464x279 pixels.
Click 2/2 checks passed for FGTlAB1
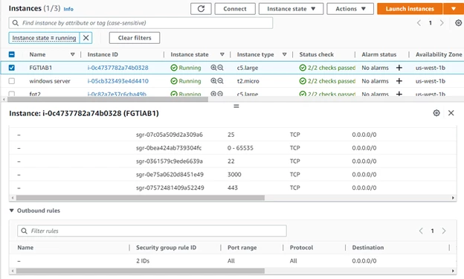pyautogui.click(x=327, y=68)
